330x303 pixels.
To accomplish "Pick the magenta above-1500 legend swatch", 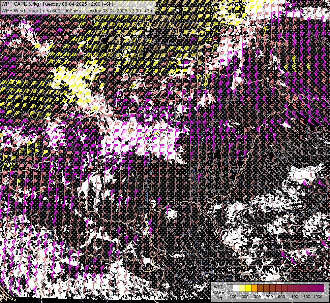I will [x=321, y=288].
